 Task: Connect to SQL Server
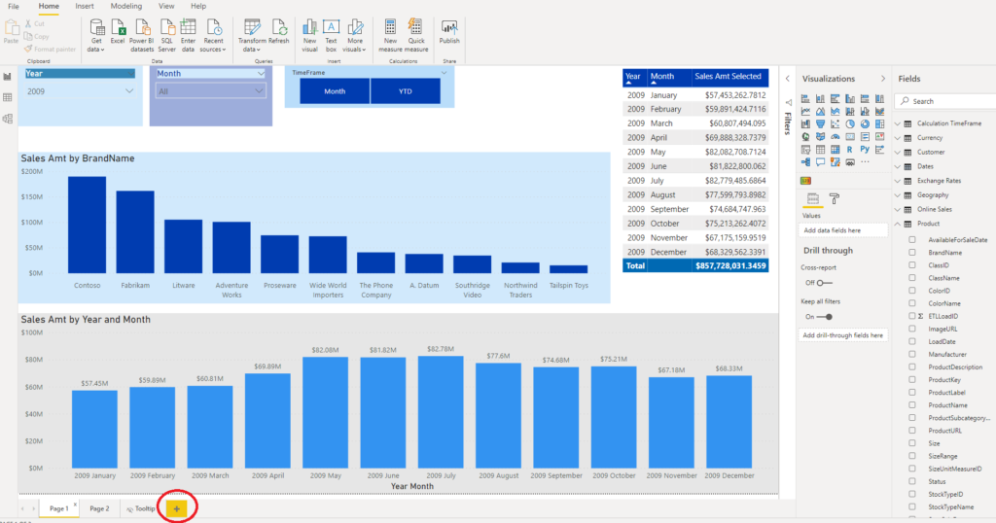click(x=166, y=36)
